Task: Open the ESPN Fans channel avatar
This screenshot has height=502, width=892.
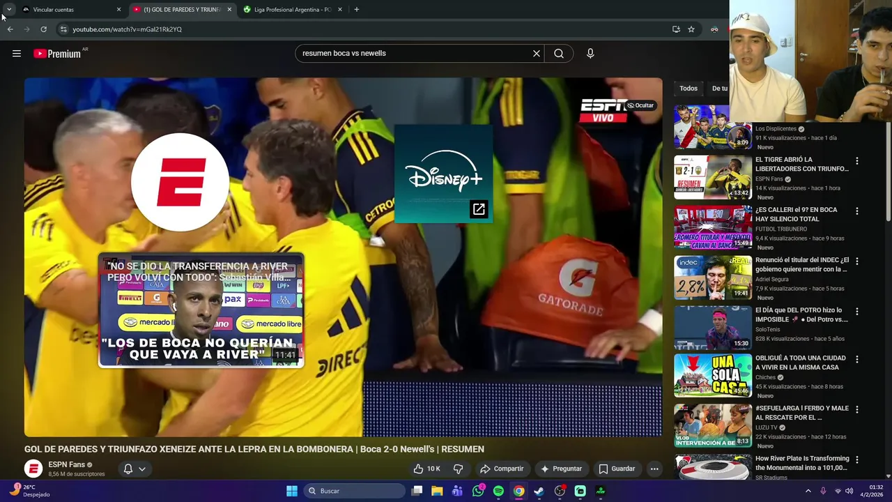Action: click(33, 469)
